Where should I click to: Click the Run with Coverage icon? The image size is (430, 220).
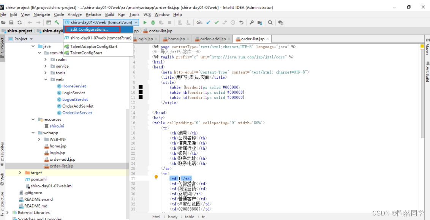161,22
